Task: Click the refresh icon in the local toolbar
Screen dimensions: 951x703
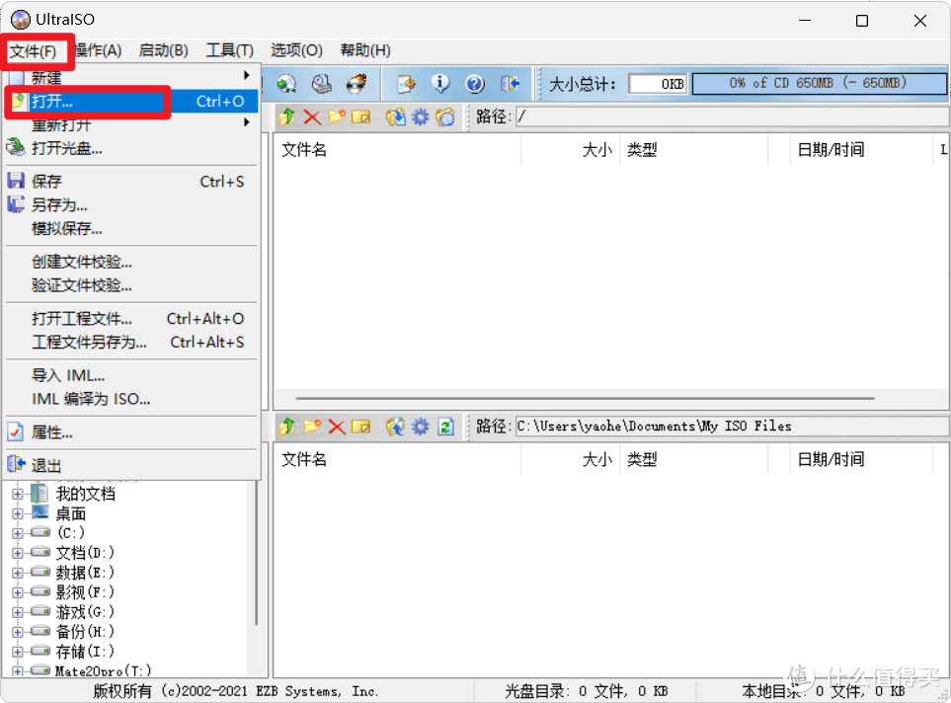Action: [445, 427]
